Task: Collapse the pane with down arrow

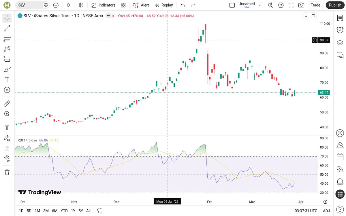Action: (306, 16)
